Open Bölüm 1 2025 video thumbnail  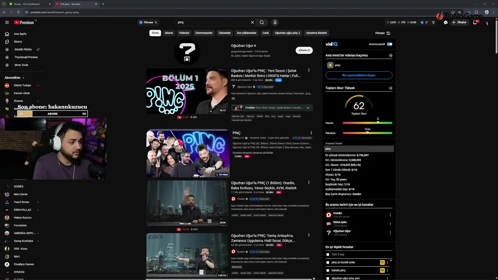point(187,91)
